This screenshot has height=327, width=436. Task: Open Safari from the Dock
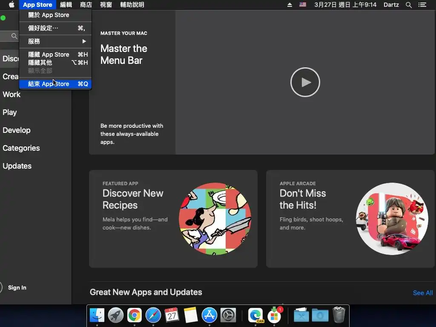153,316
